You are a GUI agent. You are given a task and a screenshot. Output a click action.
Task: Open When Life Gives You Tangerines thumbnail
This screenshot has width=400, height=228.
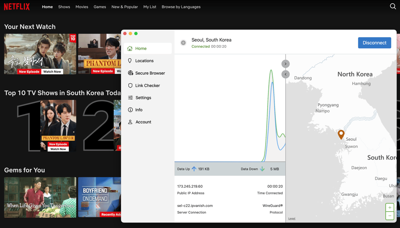(40, 197)
